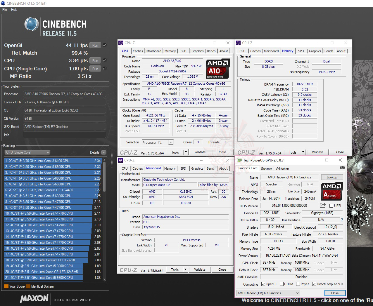Click the Core Speed value 4121.06 MHz
The image size is (373, 306).
click(x=156, y=116)
